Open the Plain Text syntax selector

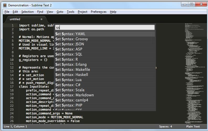(193, 127)
